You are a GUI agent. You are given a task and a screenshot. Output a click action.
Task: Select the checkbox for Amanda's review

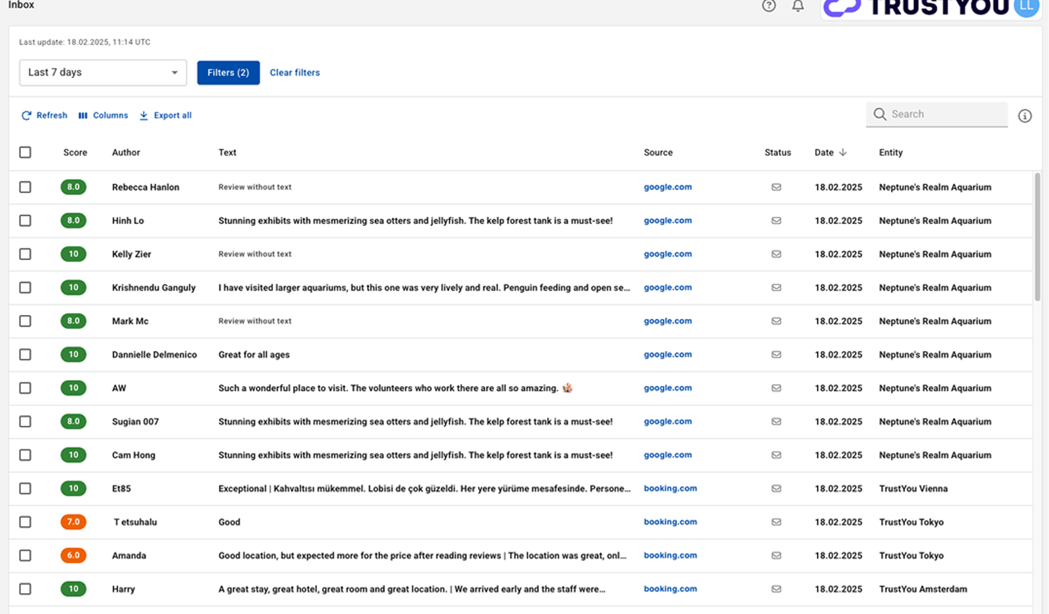25,555
